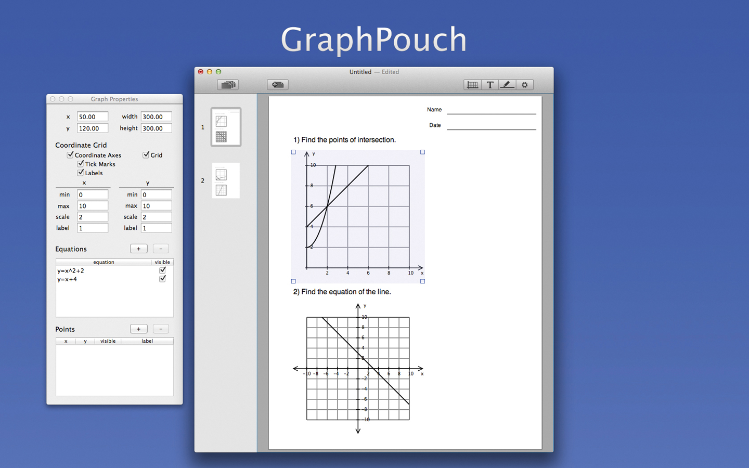
Task: Click the 'label' column header in Points
Action: pos(147,341)
